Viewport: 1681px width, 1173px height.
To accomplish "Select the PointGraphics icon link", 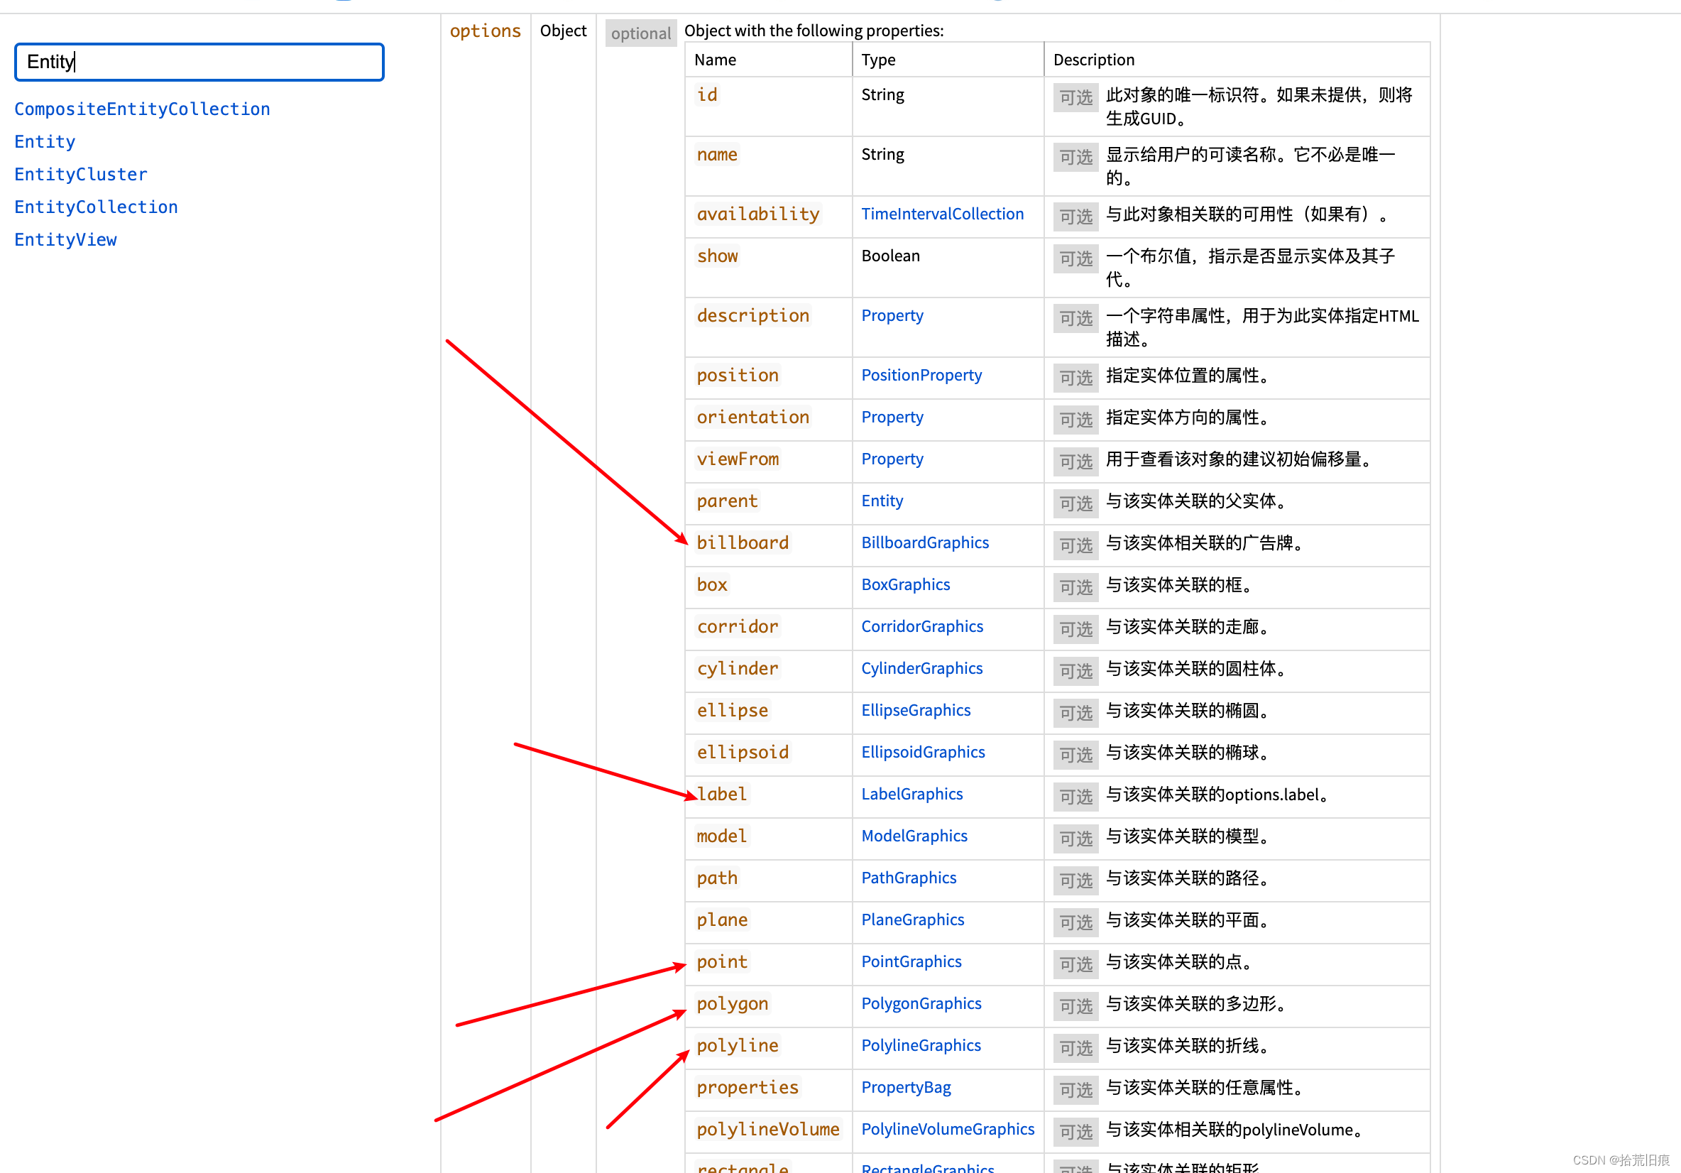I will [914, 961].
